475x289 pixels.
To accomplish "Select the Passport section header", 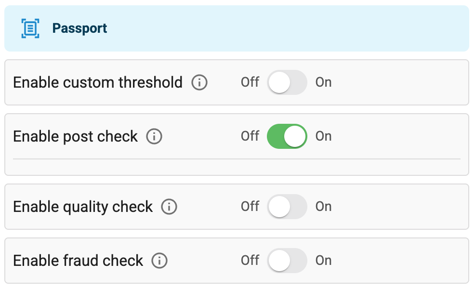I will (237, 28).
